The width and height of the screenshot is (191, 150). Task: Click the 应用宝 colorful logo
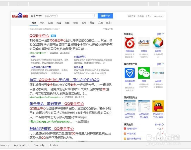[158, 43]
